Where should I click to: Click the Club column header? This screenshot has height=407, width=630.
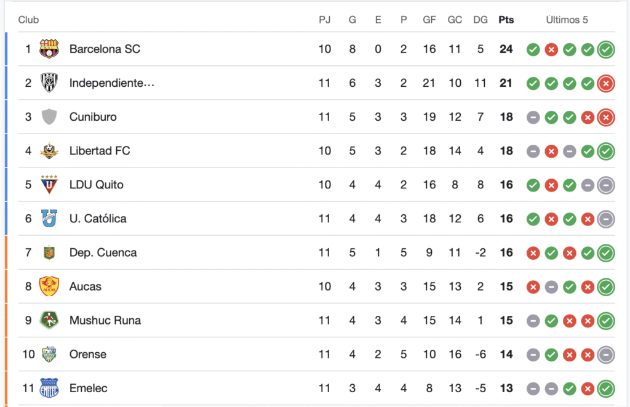tap(28, 20)
